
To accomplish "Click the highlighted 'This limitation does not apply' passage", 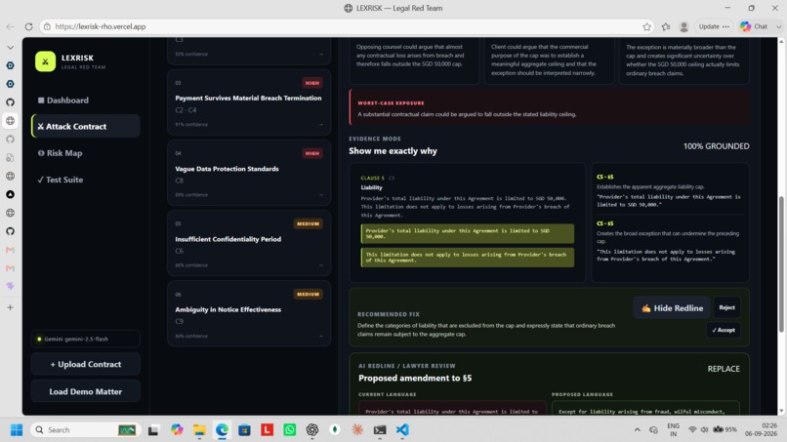I will coord(468,258).
